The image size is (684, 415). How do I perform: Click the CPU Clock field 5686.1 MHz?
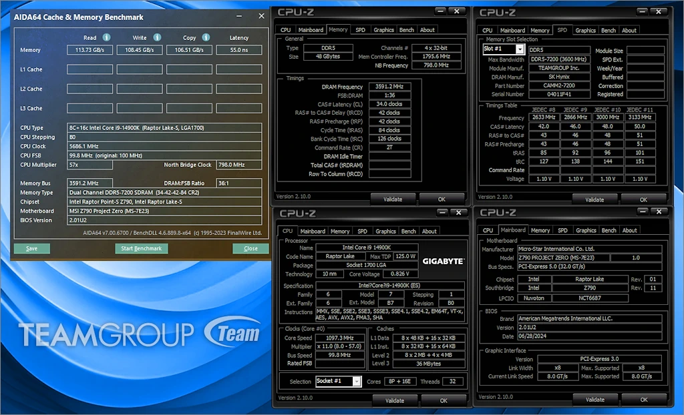coord(164,147)
